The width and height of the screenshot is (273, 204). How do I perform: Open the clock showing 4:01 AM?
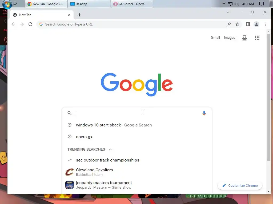pyautogui.click(x=248, y=4)
